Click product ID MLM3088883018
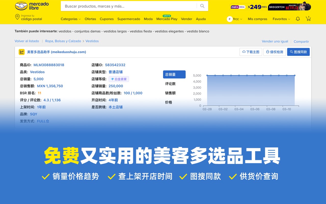 pos(49,65)
